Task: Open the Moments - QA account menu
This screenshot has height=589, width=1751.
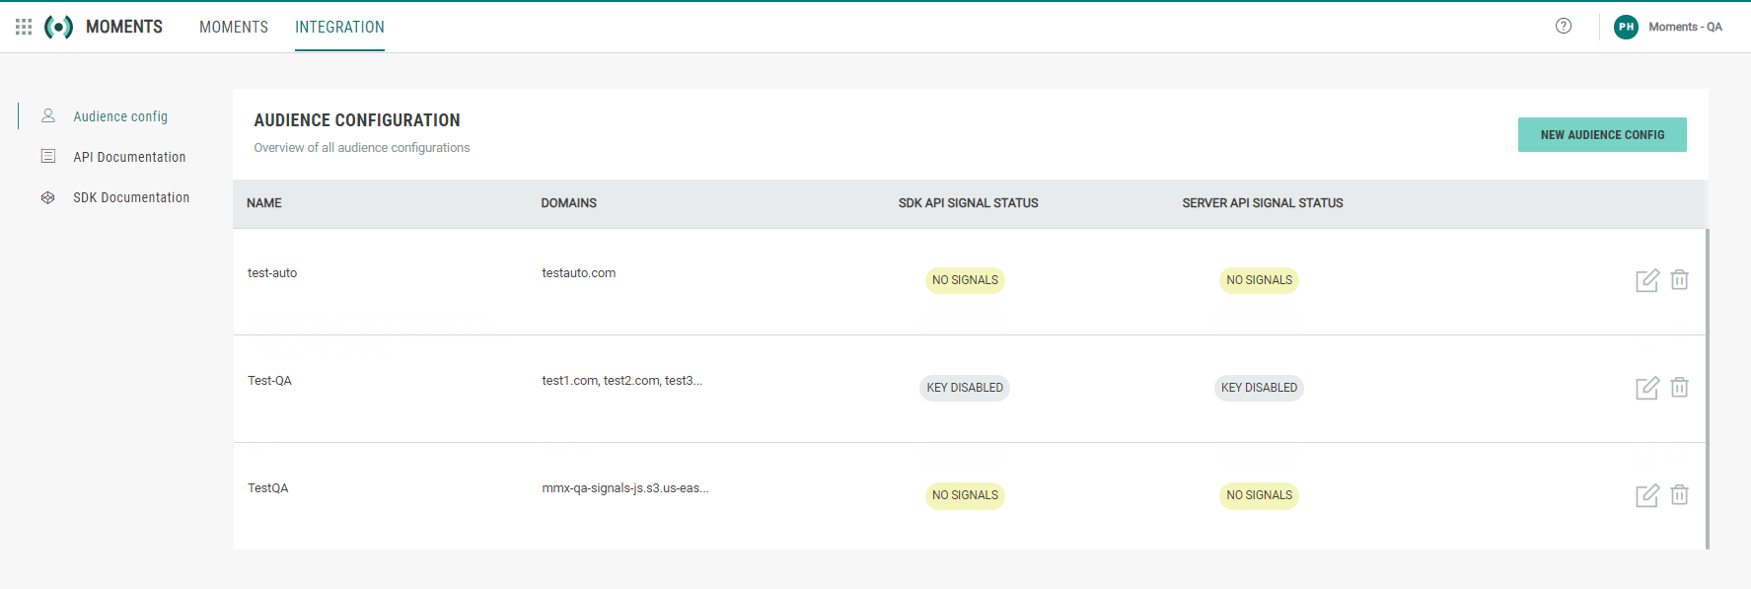Action: 1685,27
